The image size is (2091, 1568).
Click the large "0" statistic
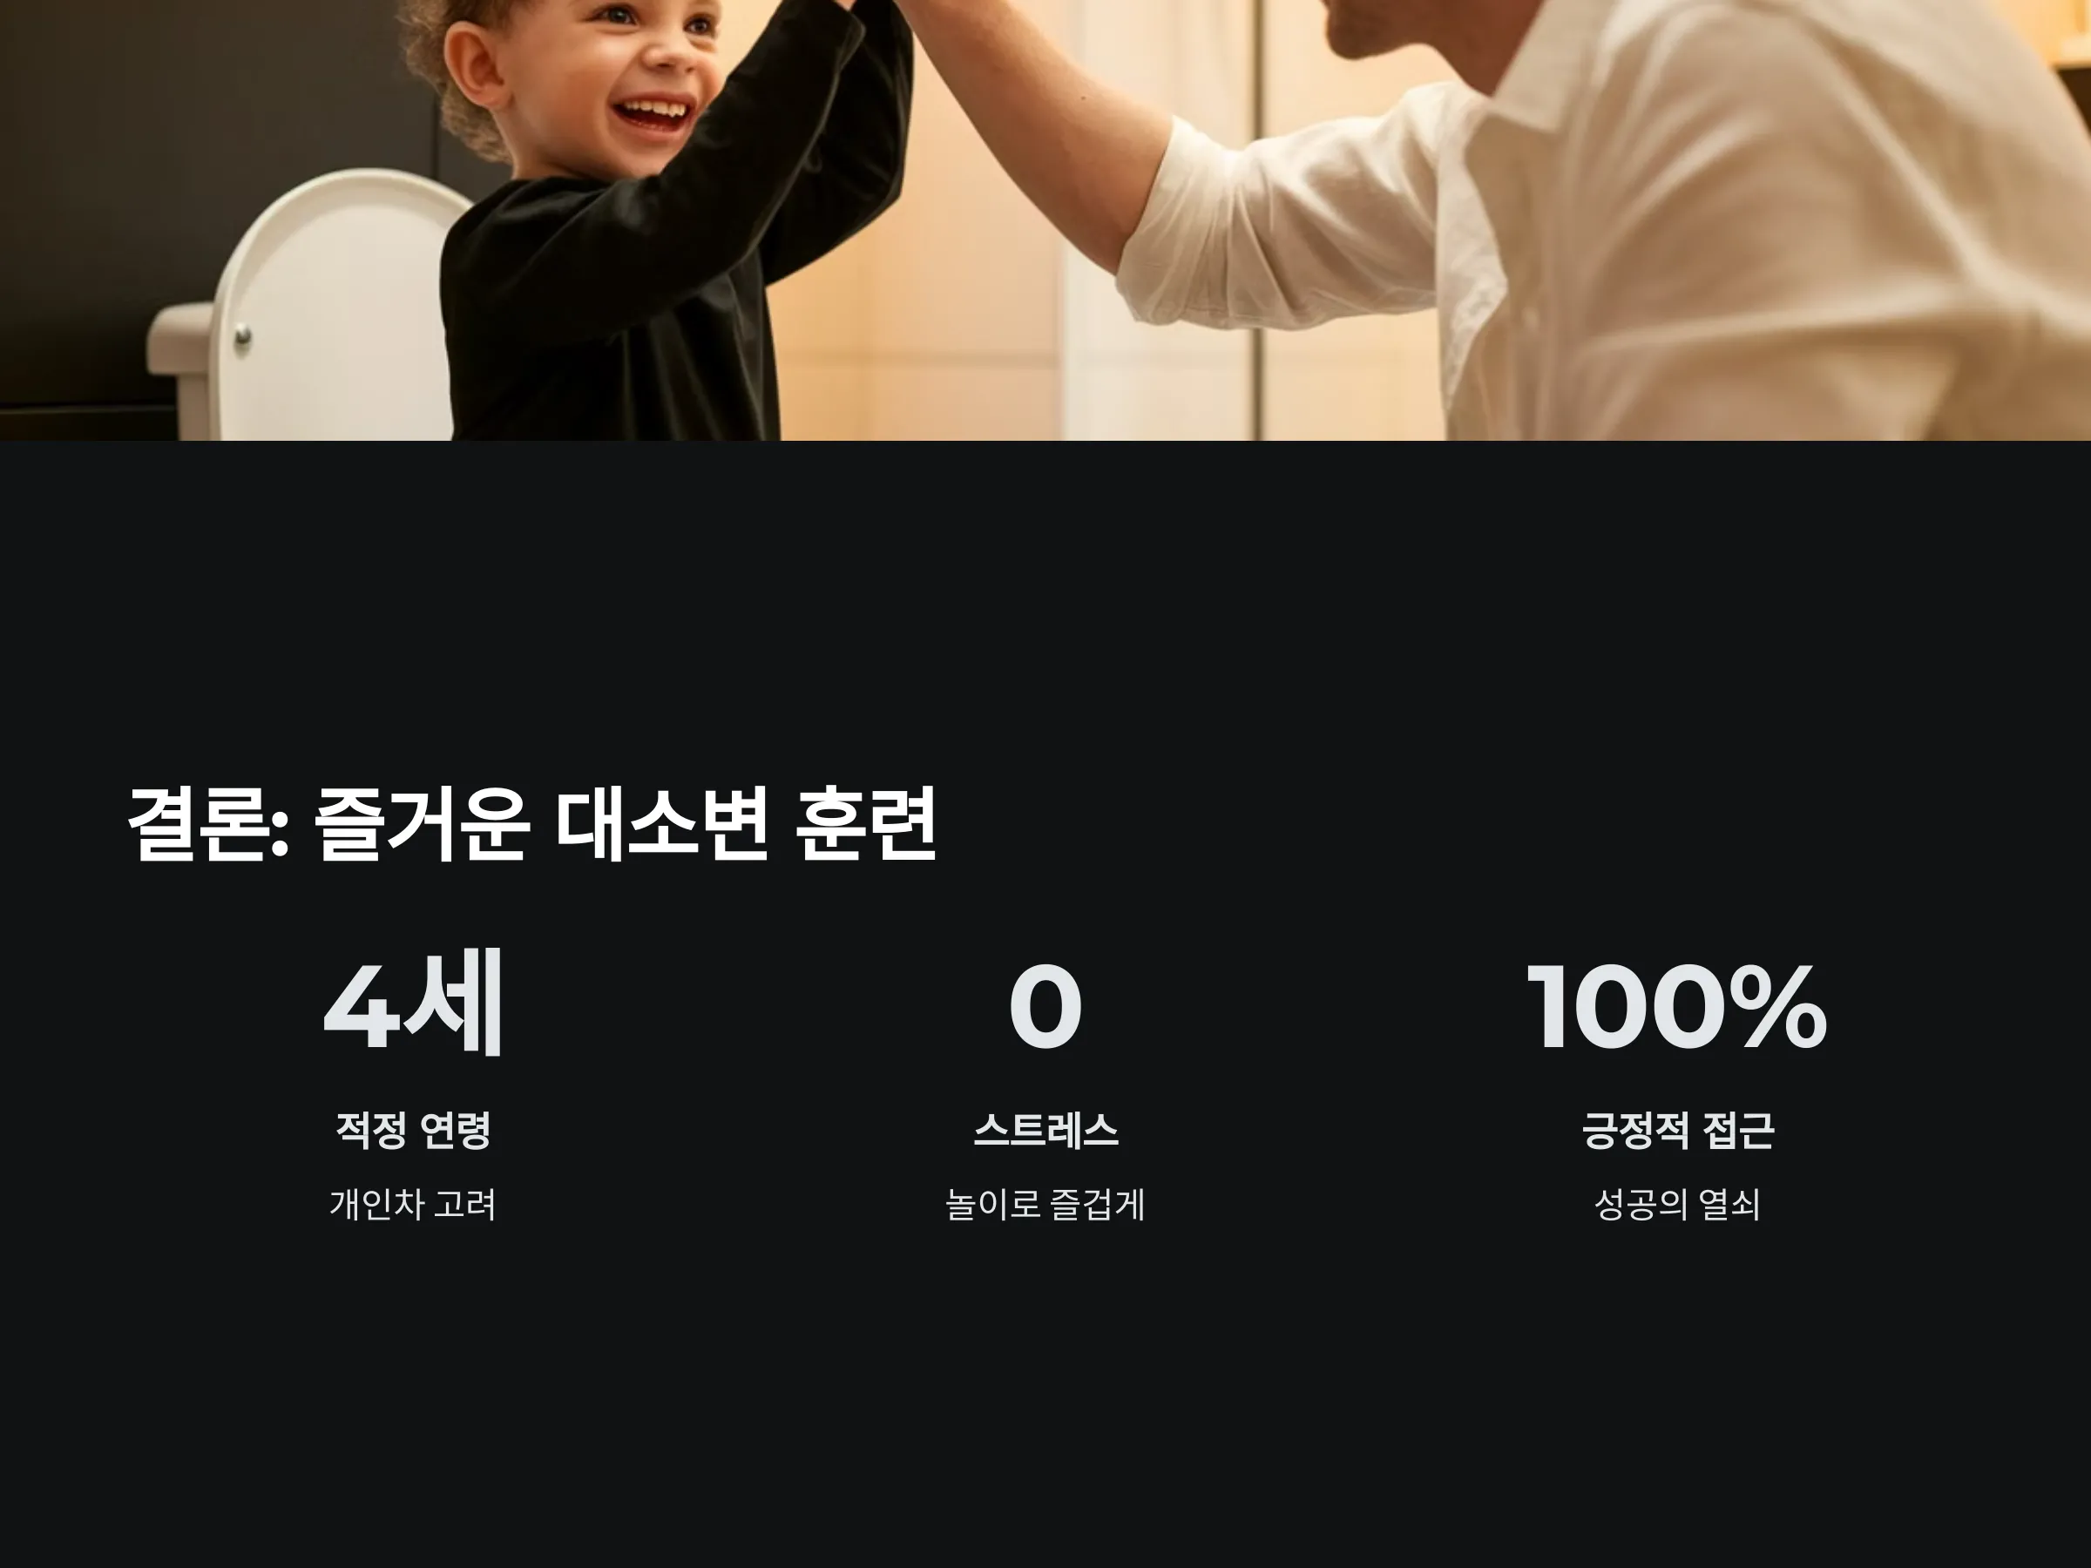click(1045, 1007)
